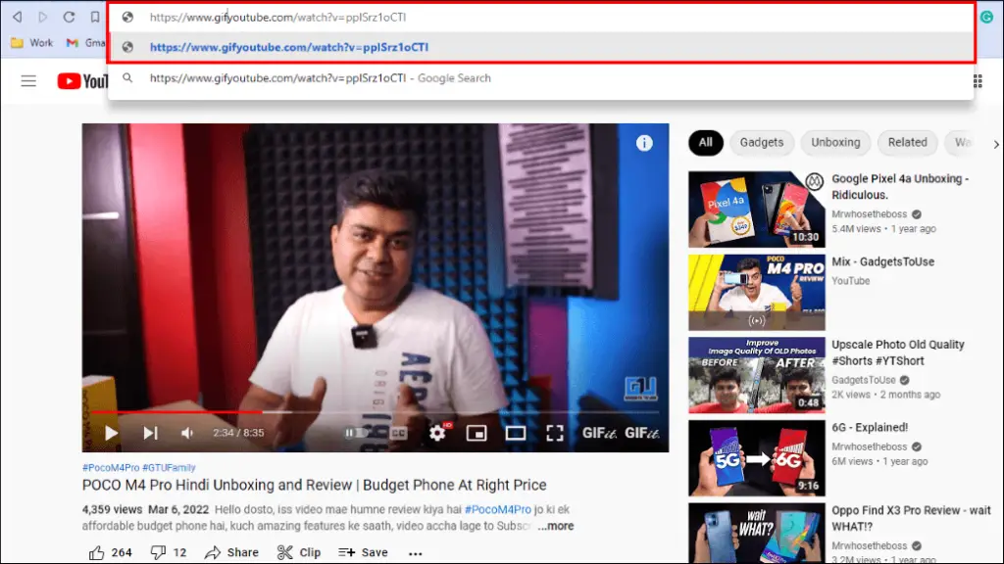Open 6G - Explained! title
1004x564 pixels.
click(870, 427)
